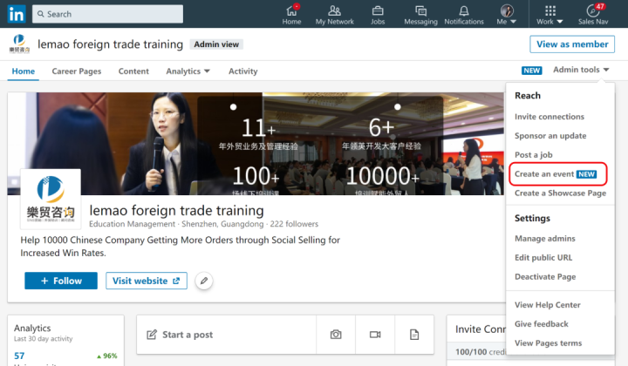628x366 pixels.
Task: Click Start a post box
Action: tap(226, 335)
